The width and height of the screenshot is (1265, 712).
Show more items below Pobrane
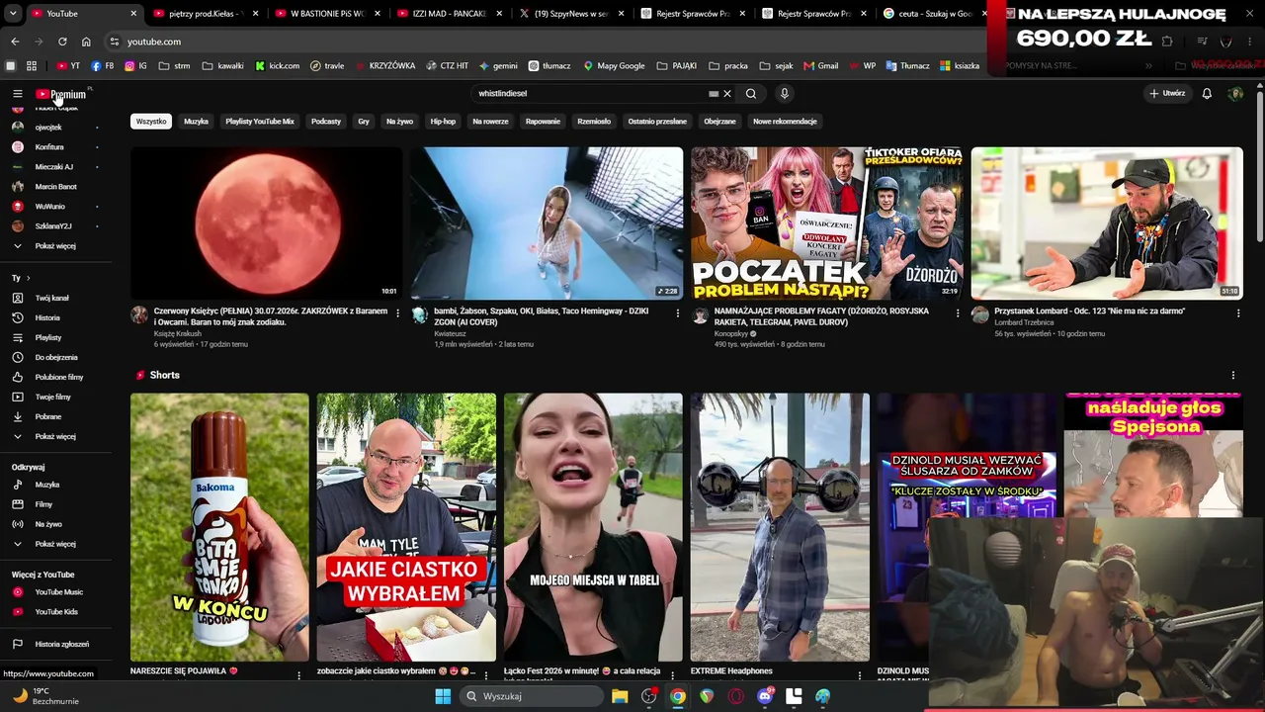point(55,436)
